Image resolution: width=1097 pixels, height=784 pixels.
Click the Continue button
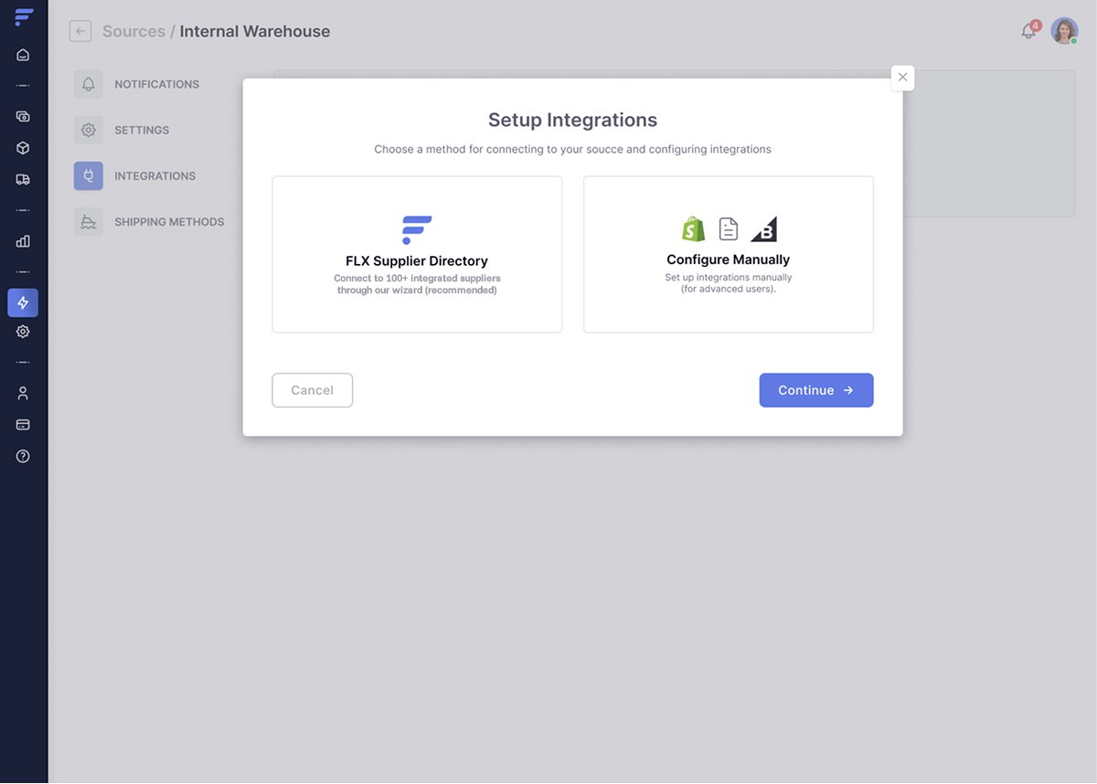click(816, 390)
